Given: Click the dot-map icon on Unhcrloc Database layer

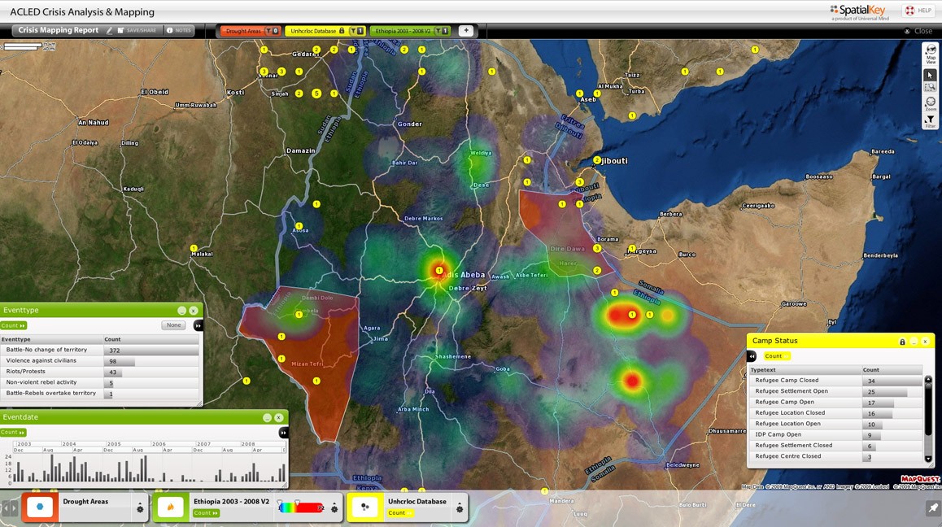Looking at the screenshot, I should [x=364, y=505].
